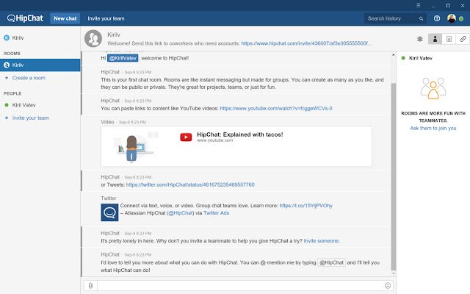Open the help question mark icon
Viewport: 470px width, 294px height.
[437, 18]
